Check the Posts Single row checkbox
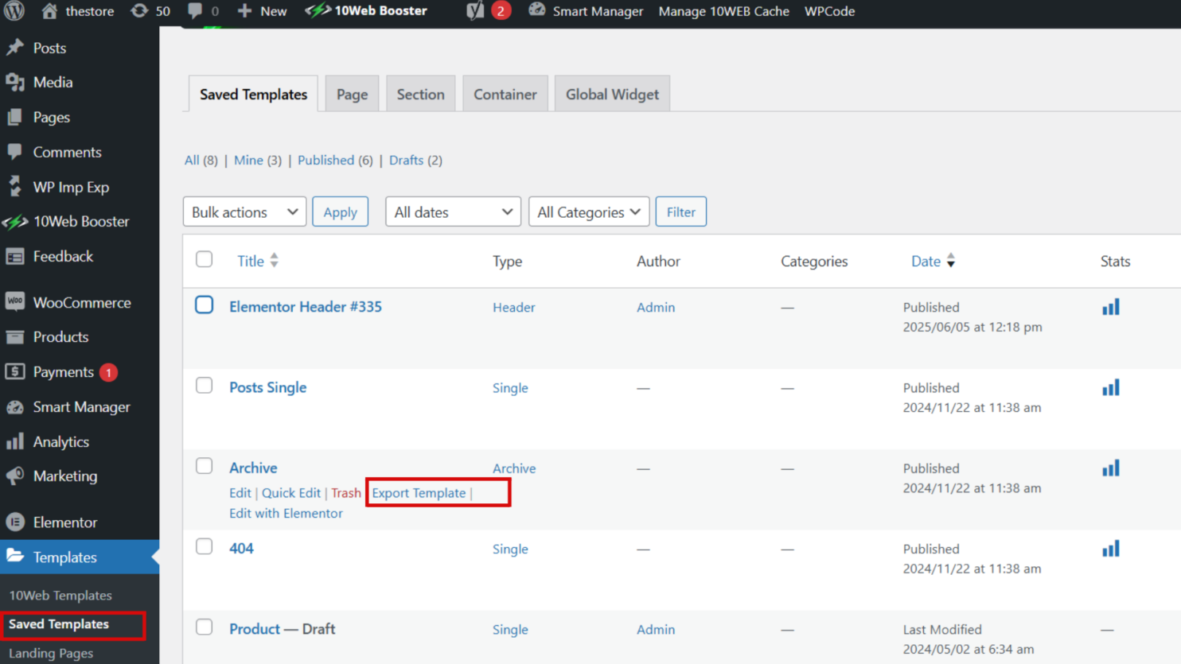 click(x=204, y=385)
